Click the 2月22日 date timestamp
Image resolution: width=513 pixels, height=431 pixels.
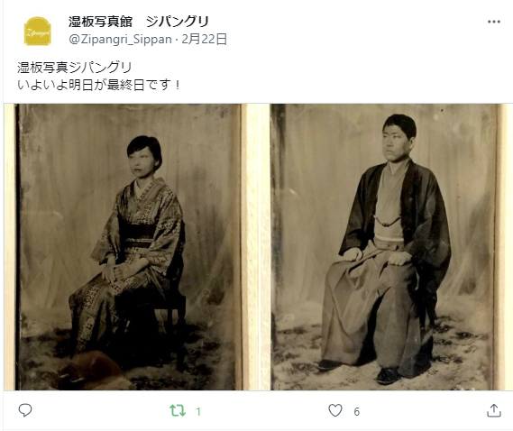pyautogui.click(x=204, y=40)
